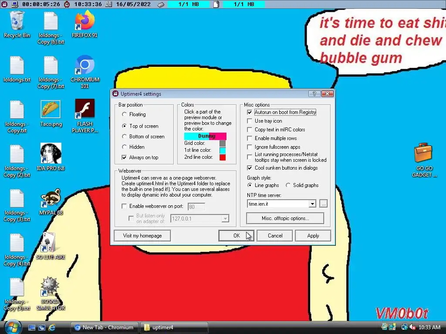Select the MYPAL 68 raccoon shortcut
Image resolution: width=446 pixels, height=334 pixels.
51,202
